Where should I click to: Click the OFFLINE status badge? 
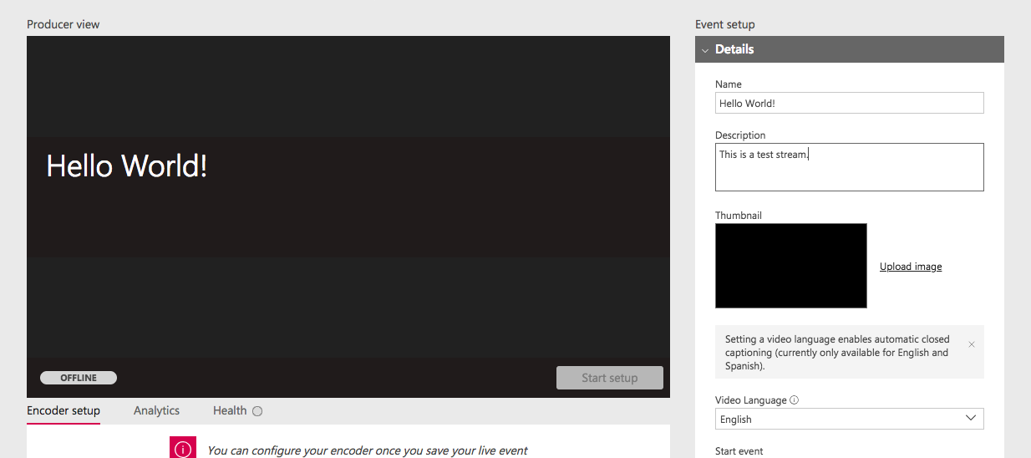coord(79,378)
